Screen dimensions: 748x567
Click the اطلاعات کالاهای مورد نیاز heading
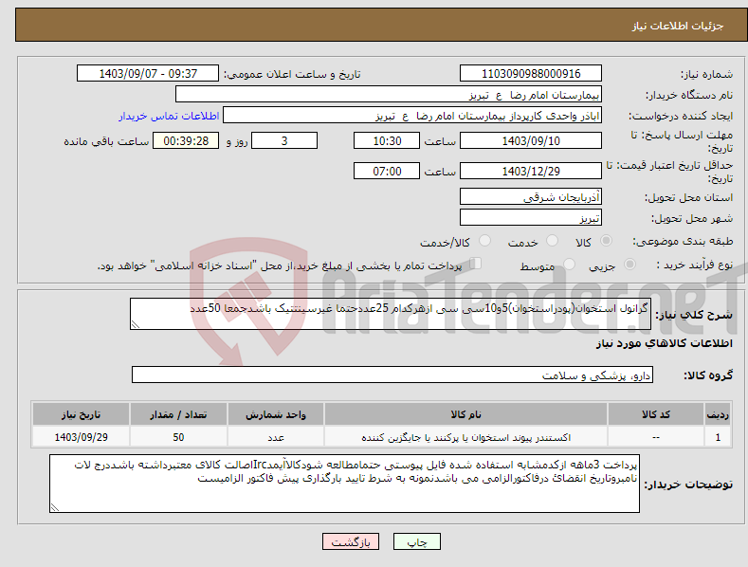[x=664, y=343]
